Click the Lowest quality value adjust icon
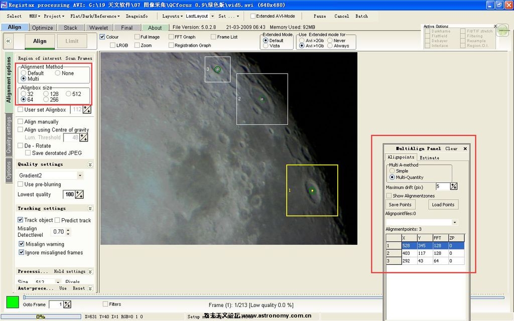 coord(79,194)
